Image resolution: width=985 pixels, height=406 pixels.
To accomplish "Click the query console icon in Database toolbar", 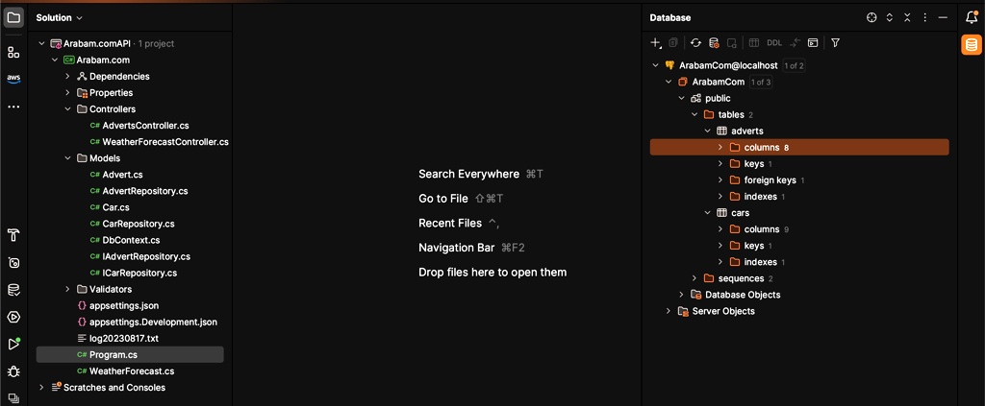I will [x=813, y=42].
